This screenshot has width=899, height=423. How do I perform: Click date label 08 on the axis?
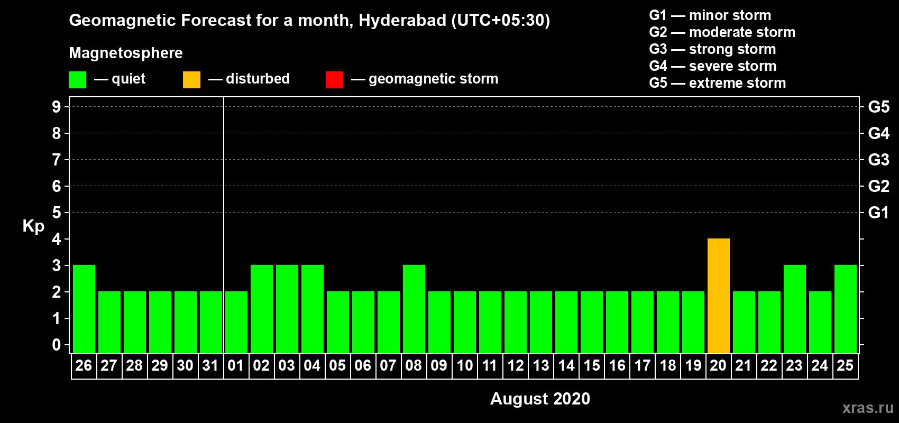(x=414, y=365)
